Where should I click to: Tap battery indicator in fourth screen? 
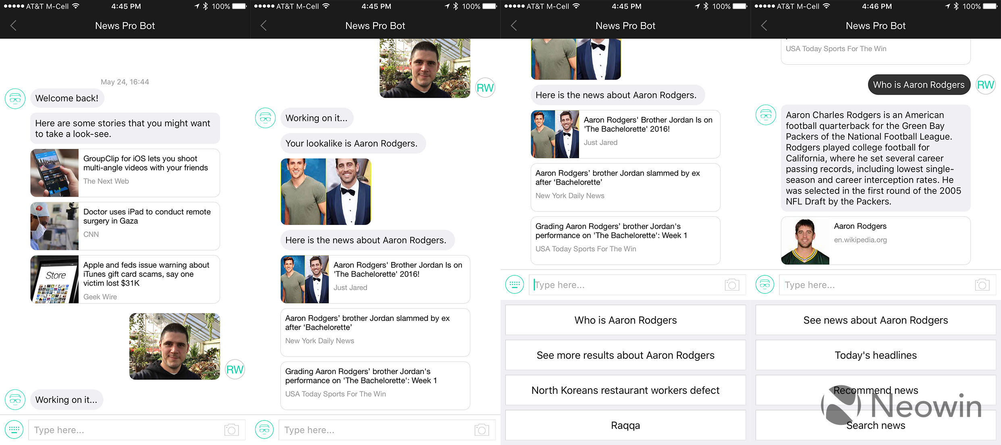pos(991,6)
